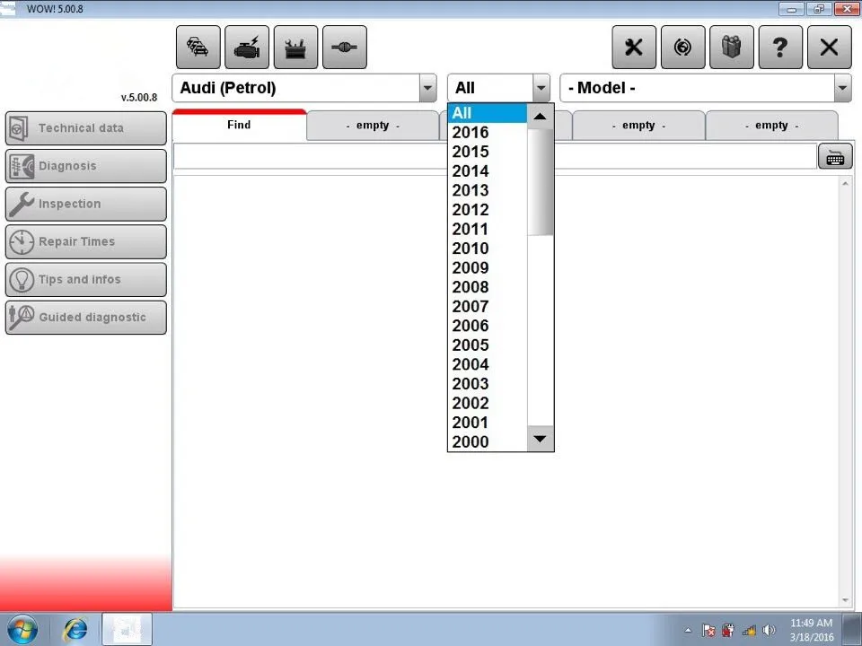Image resolution: width=862 pixels, height=646 pixels.
Task: Open the Inspection section
Action: (x=86, y=204)
